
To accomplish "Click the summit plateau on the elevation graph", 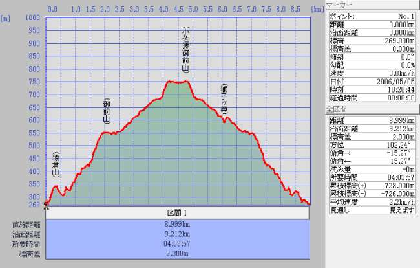I will (x=177, y=82).
